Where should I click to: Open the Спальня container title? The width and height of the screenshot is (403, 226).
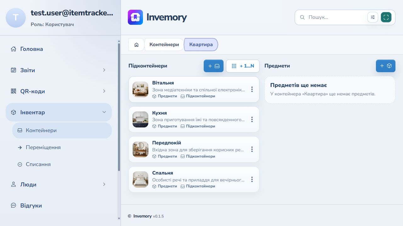click(162, 173)
